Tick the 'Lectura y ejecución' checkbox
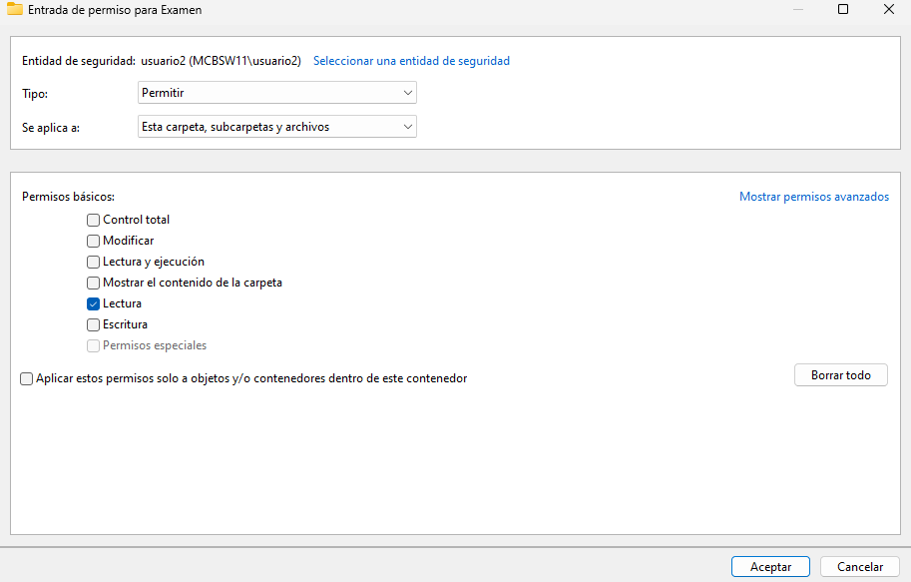911x582 pixels. click(x=93, y=262)
